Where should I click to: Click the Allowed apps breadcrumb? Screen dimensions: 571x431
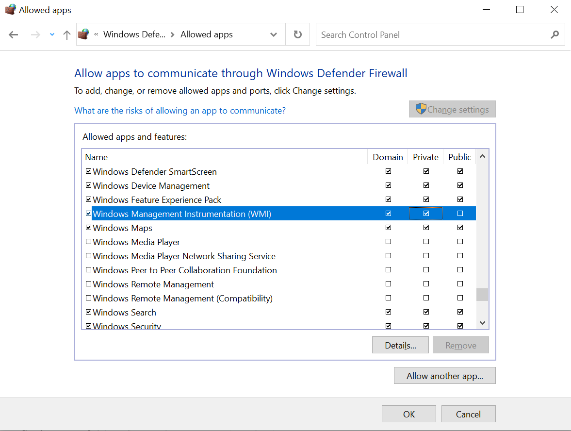click(207, 34)
